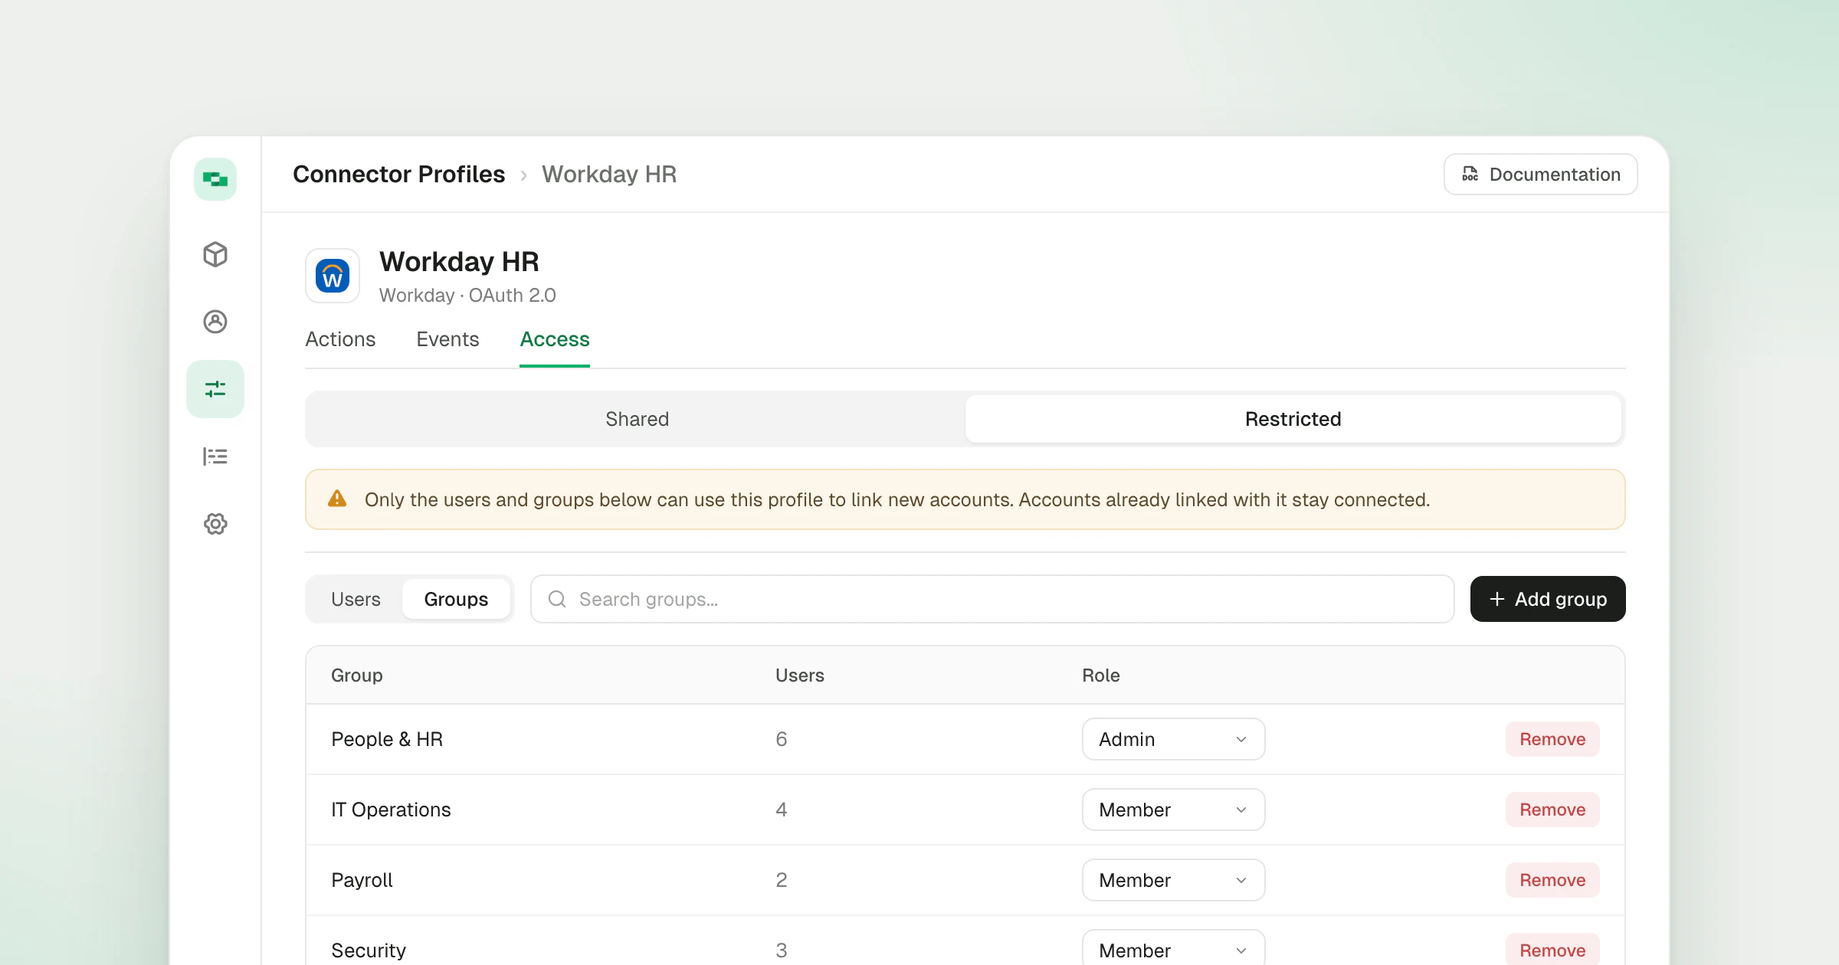
Task: Open the settings gear icon in sidebar
Action: point(215,524)
